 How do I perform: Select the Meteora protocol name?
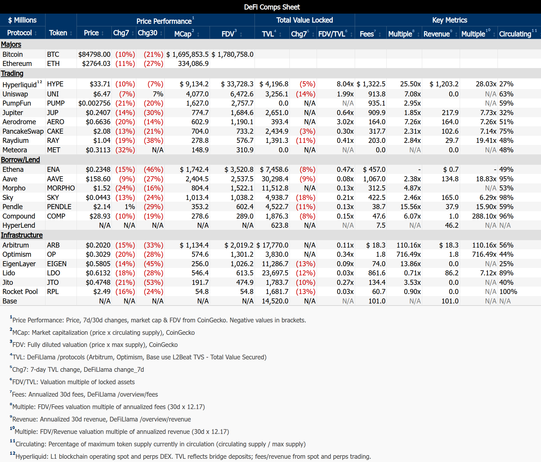[15, 150]
